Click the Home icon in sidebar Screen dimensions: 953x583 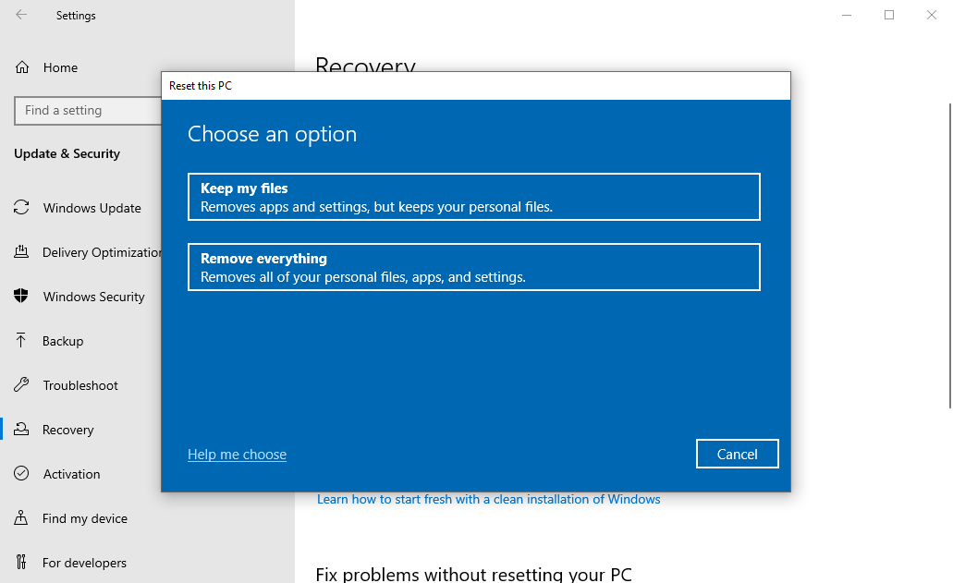coord(21,67)
